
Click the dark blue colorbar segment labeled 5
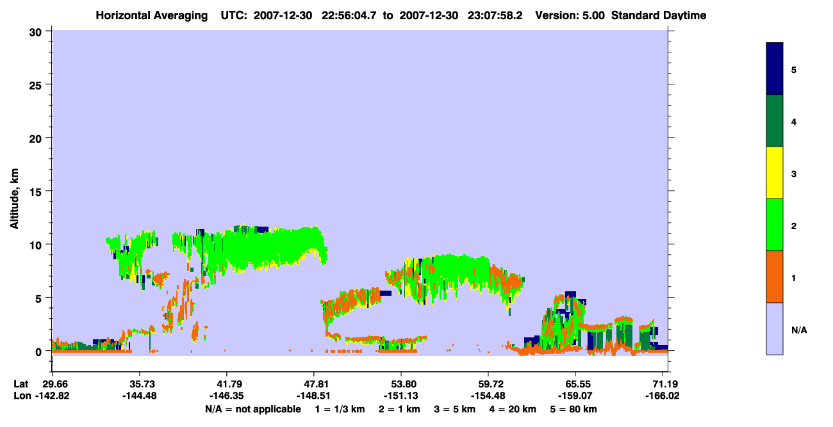click(x=775, y=69)
